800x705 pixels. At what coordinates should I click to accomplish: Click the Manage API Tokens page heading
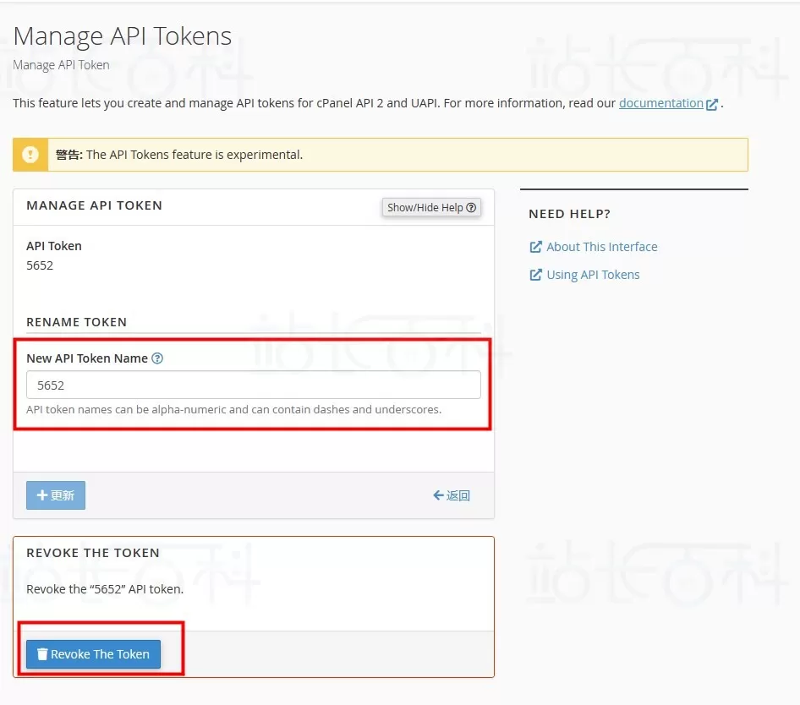point(123,36)
